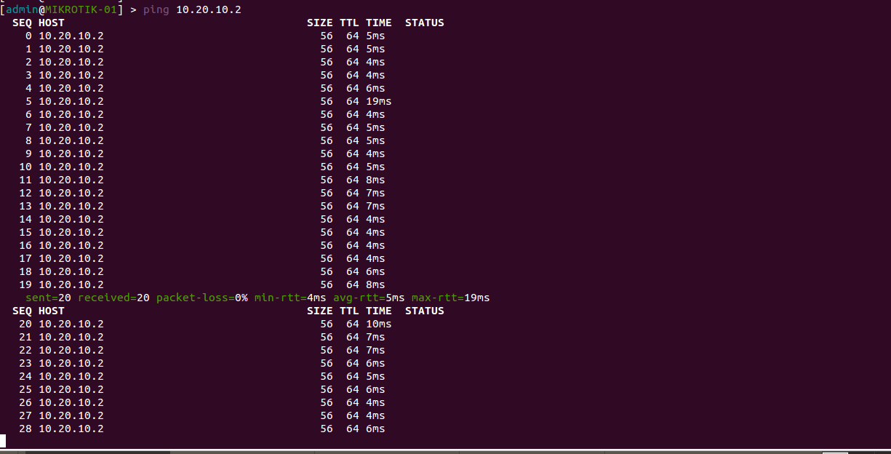
Task: Click the white terminal cursor block
Action: coord(3,441)
